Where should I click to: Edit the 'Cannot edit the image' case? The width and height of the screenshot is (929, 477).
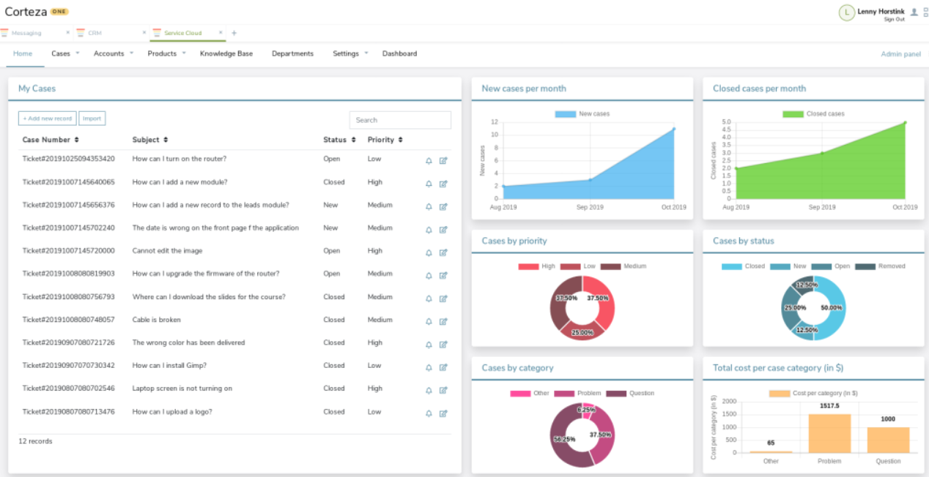pos(443,252)
